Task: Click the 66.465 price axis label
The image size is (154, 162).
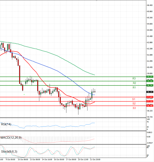Action: point(150,5)
